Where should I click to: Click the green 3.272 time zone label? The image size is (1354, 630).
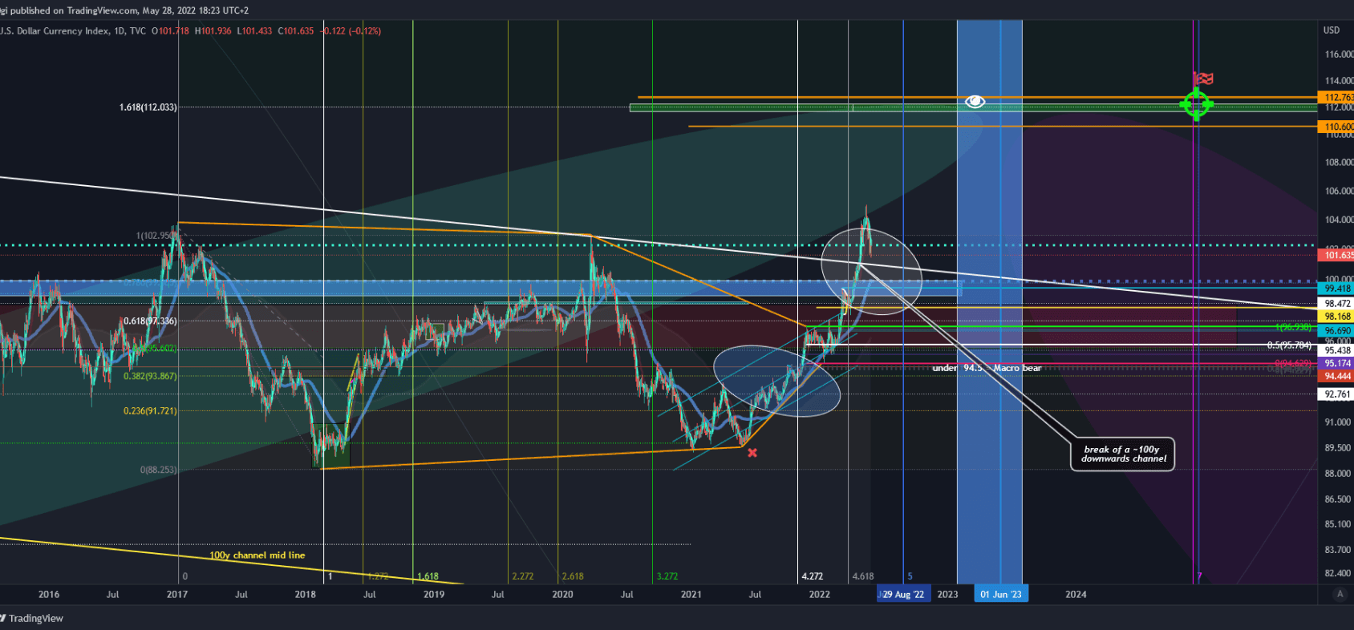[x=667, y=576]
